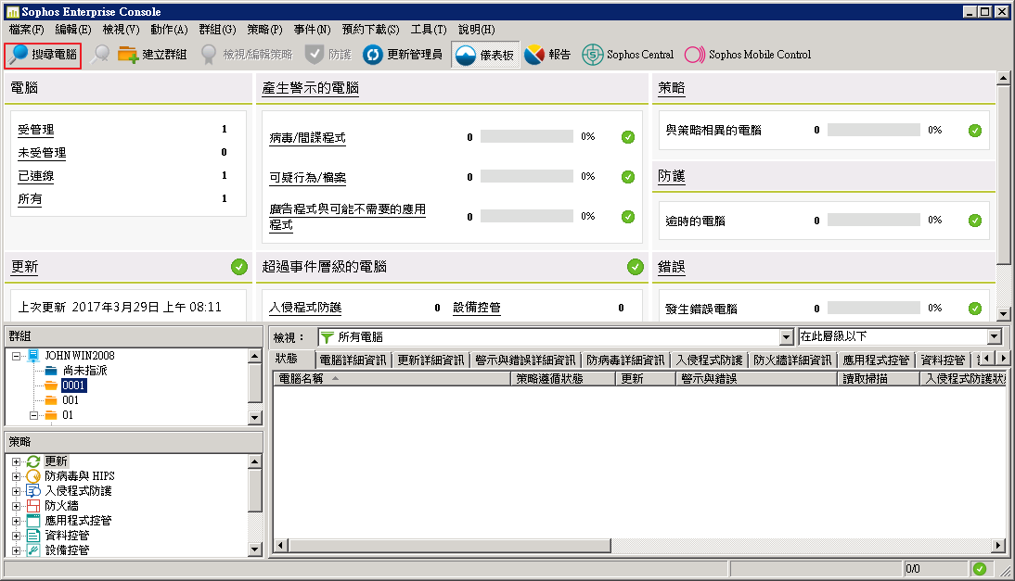Click the 病毒/間諜程式 link

tap(307, 138)
